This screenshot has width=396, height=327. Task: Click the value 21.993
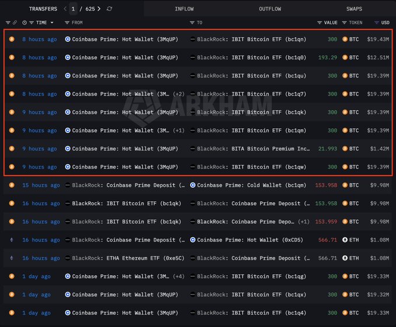328,149
